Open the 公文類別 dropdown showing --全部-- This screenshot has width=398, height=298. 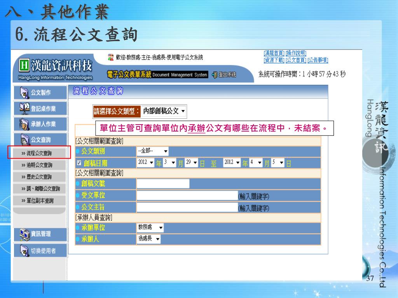pyautogui.click(x=152, y=151)
